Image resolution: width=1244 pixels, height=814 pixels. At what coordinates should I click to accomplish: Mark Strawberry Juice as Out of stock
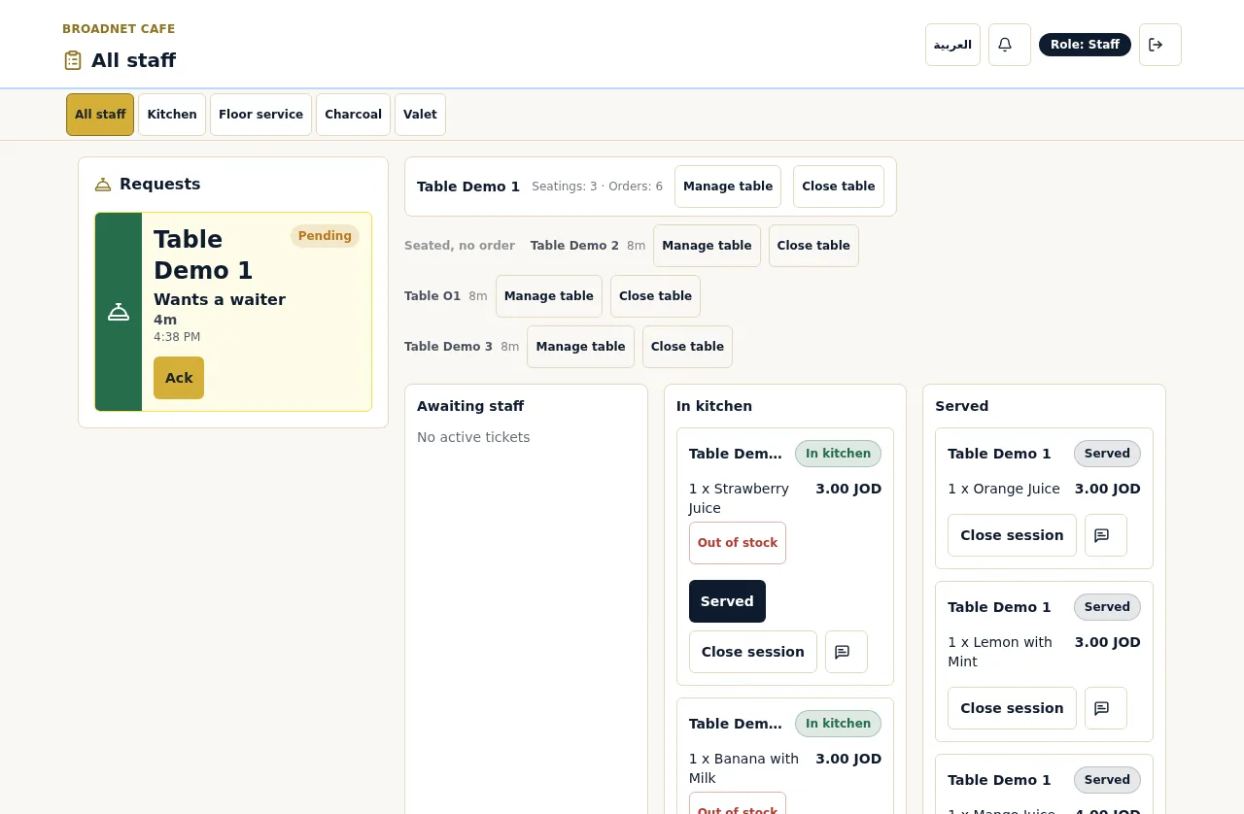click(738, 543)
